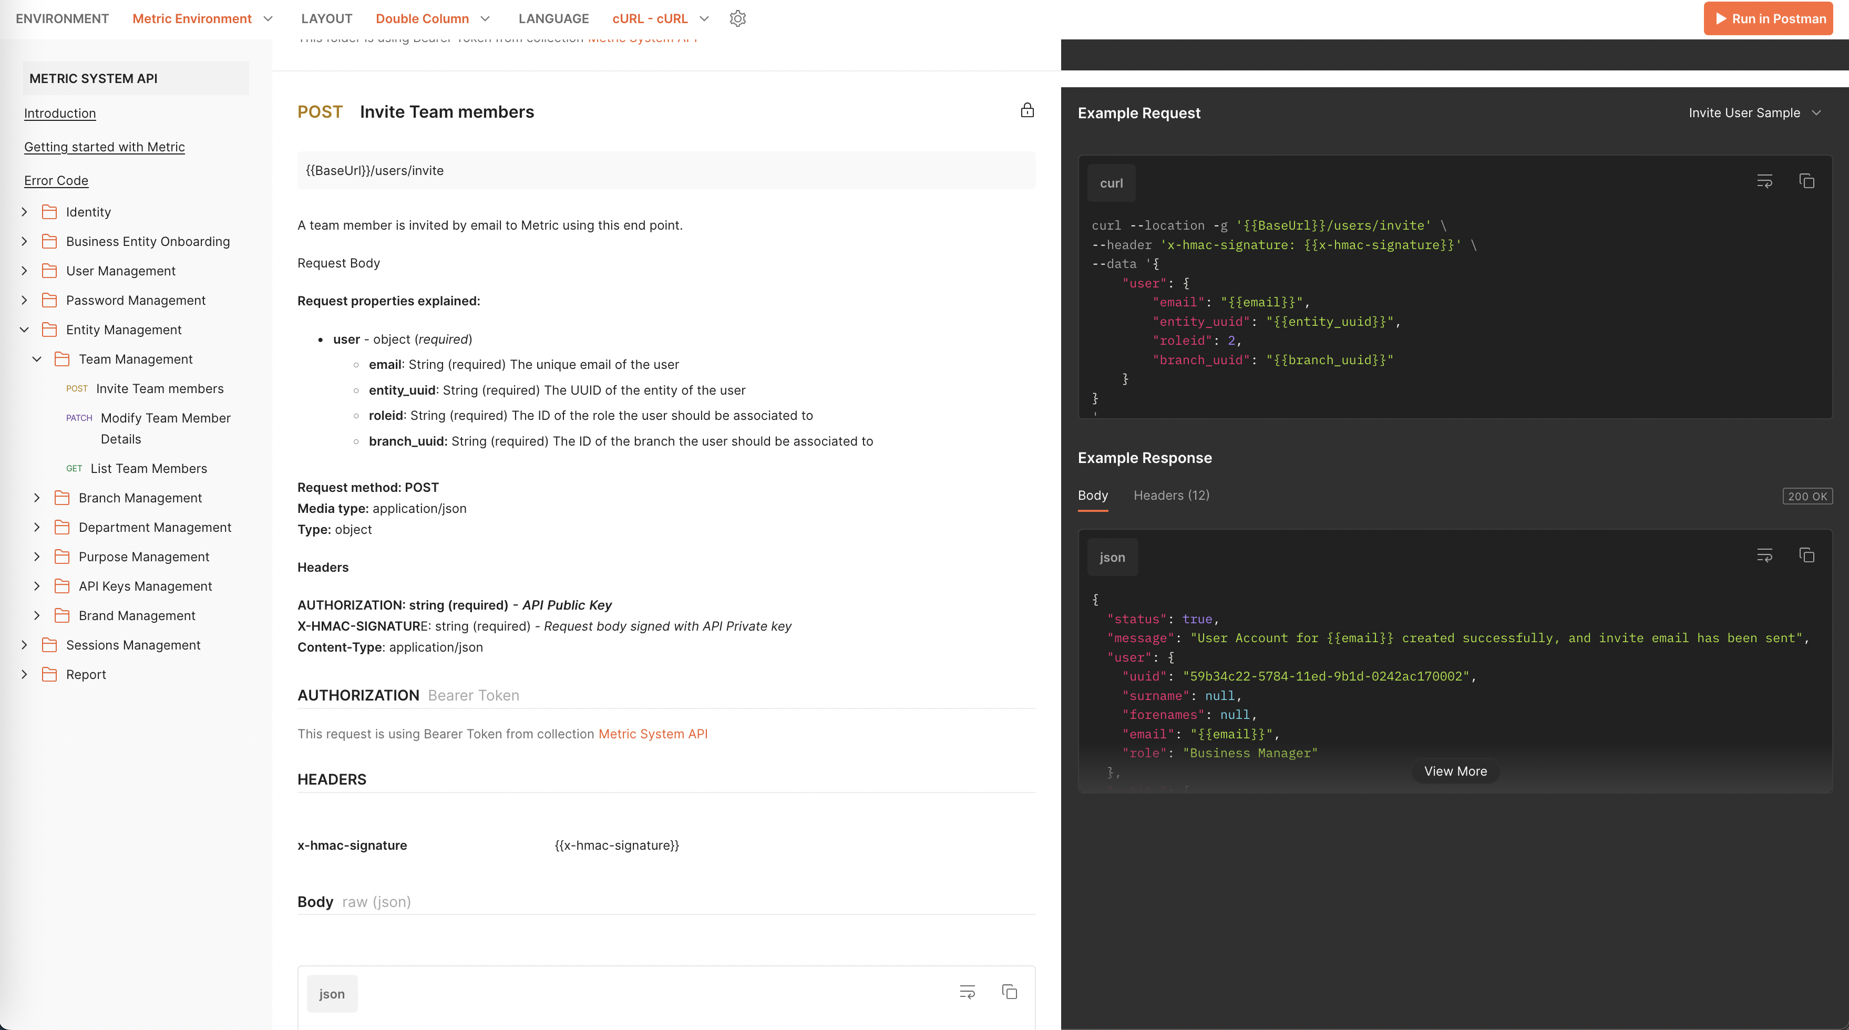Open POST Invite Team members item
This screenshot has width=1849, height=1030.
[x=145, y=388]
